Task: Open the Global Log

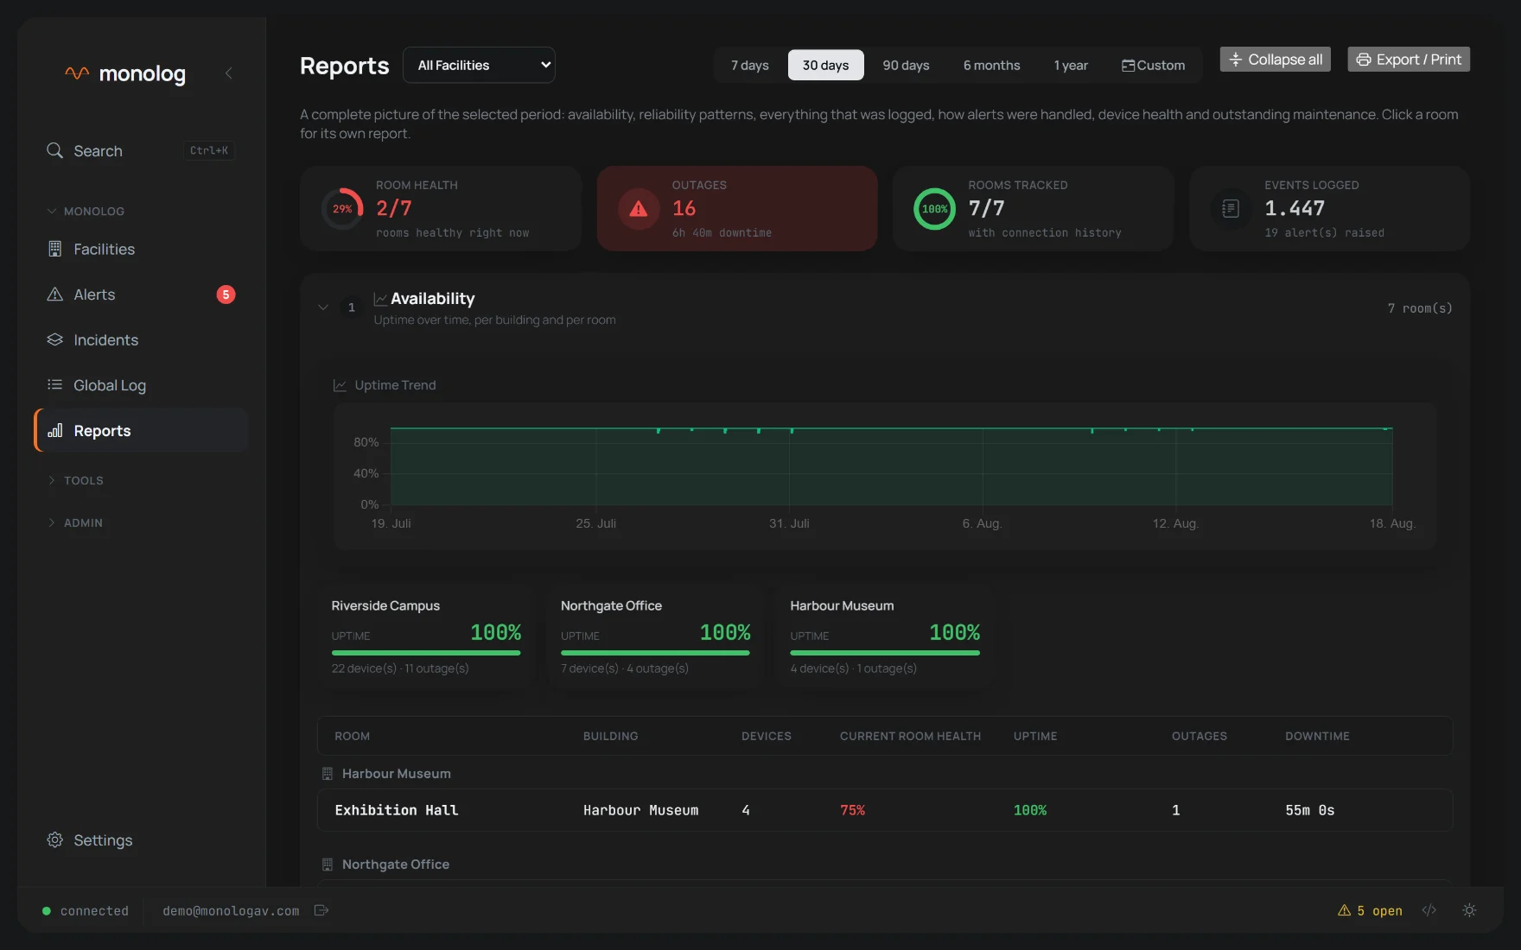Action: click(141, 385)
